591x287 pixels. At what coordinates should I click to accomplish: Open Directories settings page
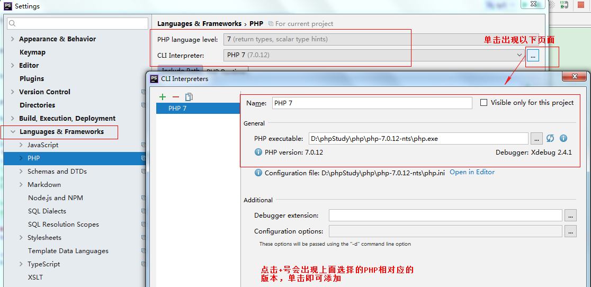[x=37, y=105]
